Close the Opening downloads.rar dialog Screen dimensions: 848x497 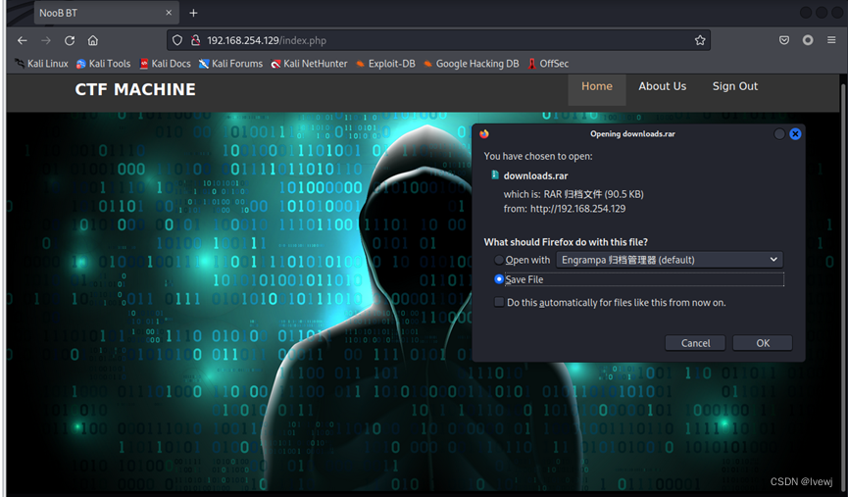795,133
